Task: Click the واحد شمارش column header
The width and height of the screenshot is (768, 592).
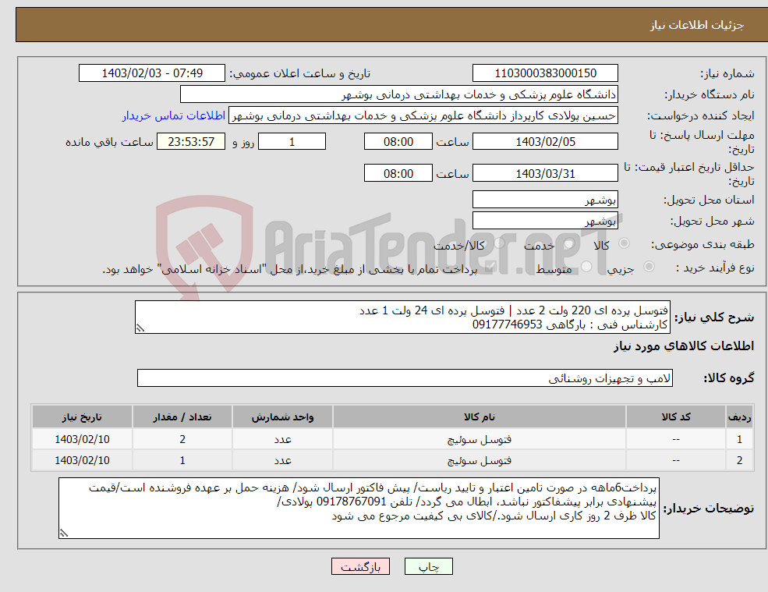Action: pos(282,417)
